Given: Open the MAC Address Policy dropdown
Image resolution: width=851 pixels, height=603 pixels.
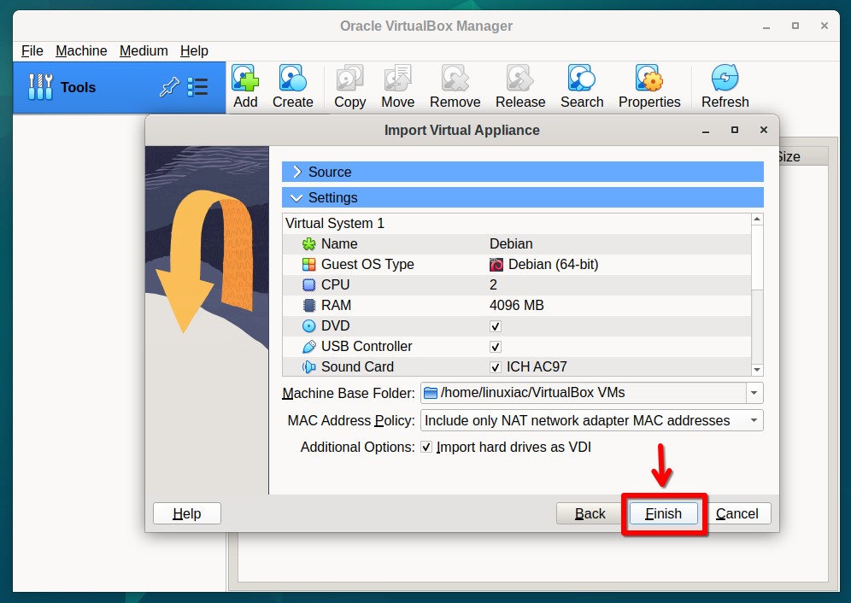Looking at the screenshot, I should click(592, 420).
